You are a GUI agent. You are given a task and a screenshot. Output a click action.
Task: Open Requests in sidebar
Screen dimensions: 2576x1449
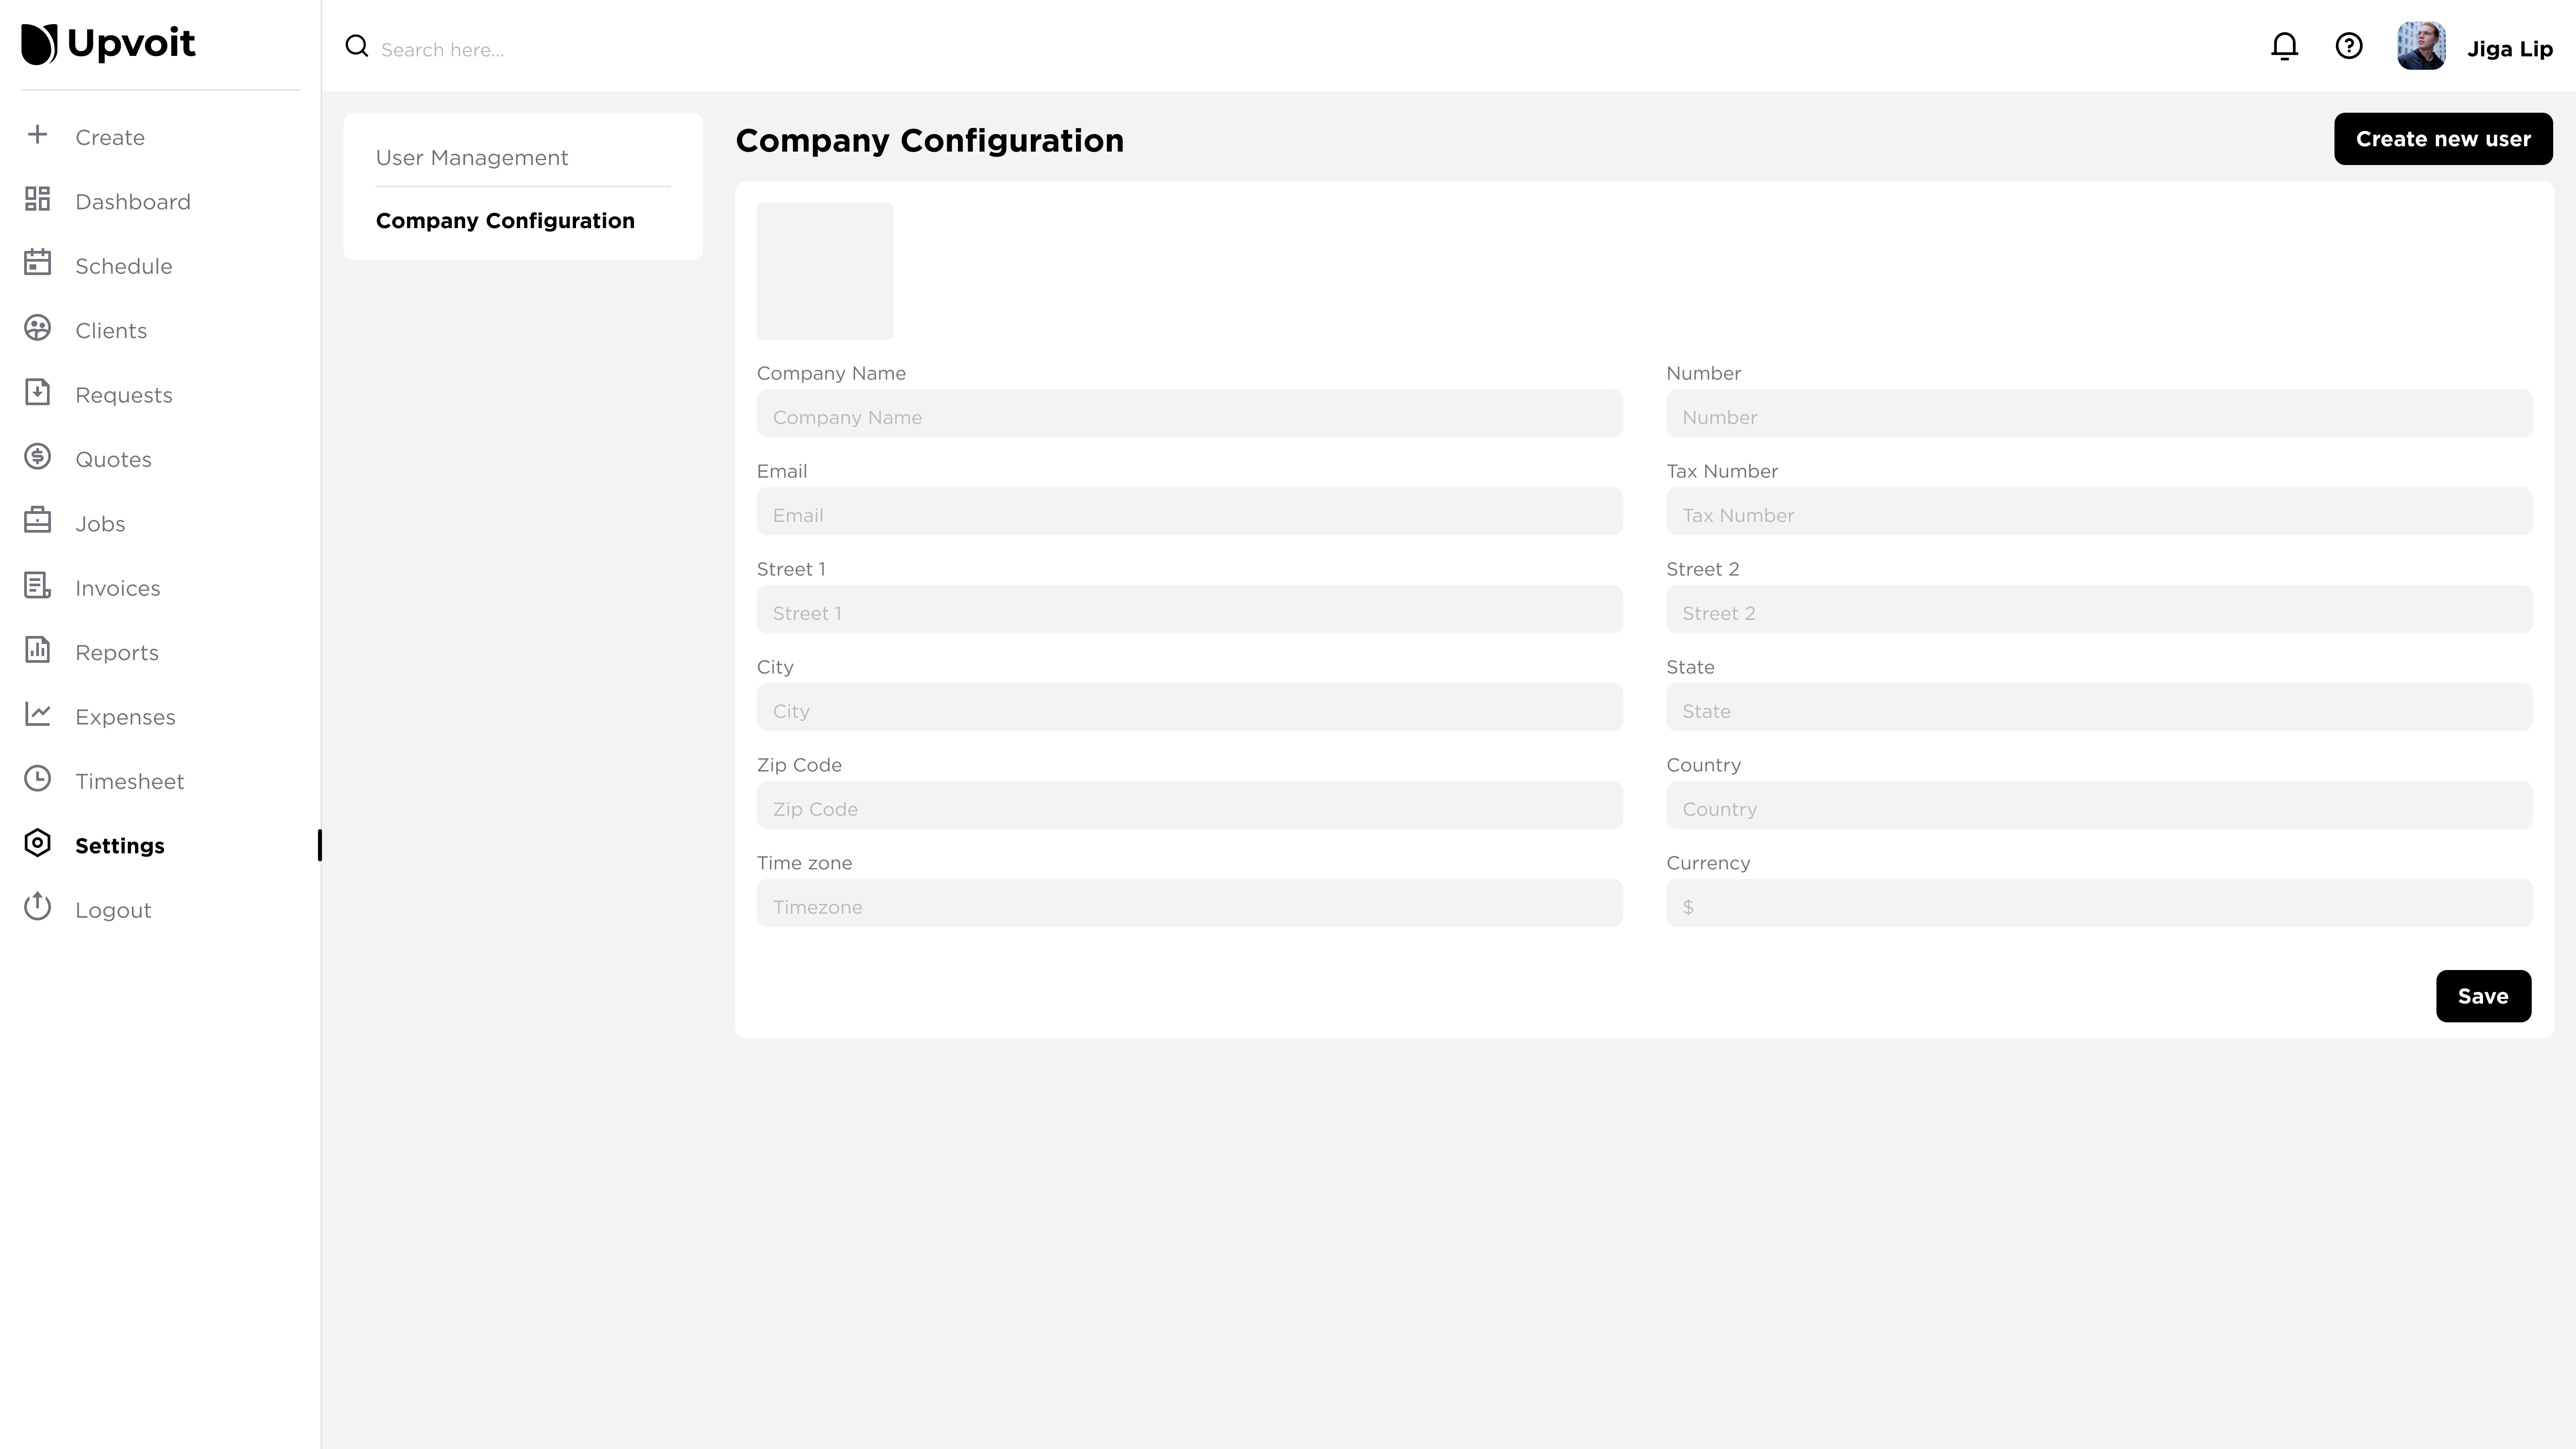(124, 395)
